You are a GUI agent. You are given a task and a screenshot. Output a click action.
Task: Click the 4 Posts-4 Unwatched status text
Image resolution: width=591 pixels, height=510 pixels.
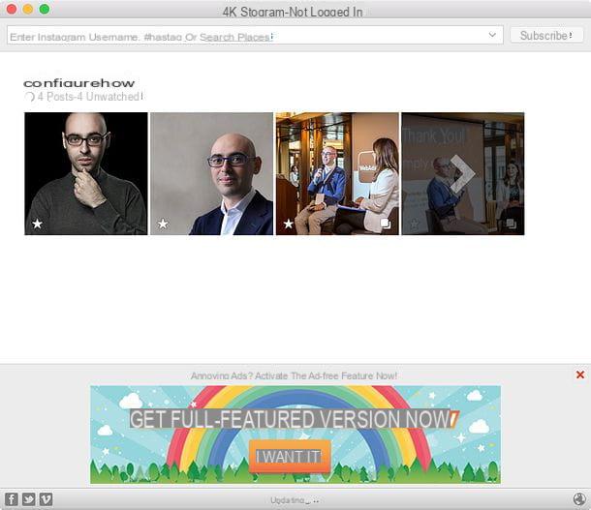(x=90, y=97)
